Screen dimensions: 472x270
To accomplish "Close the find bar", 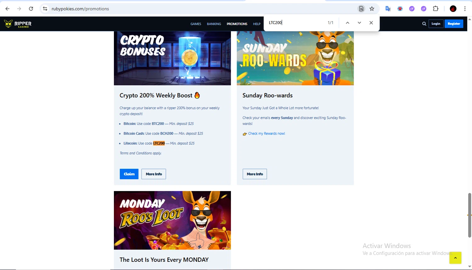I will coord(371,23).
